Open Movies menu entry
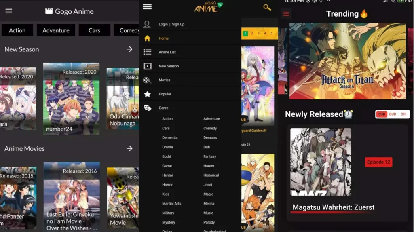This screenshot has height=232, width=414. [164, 80]
